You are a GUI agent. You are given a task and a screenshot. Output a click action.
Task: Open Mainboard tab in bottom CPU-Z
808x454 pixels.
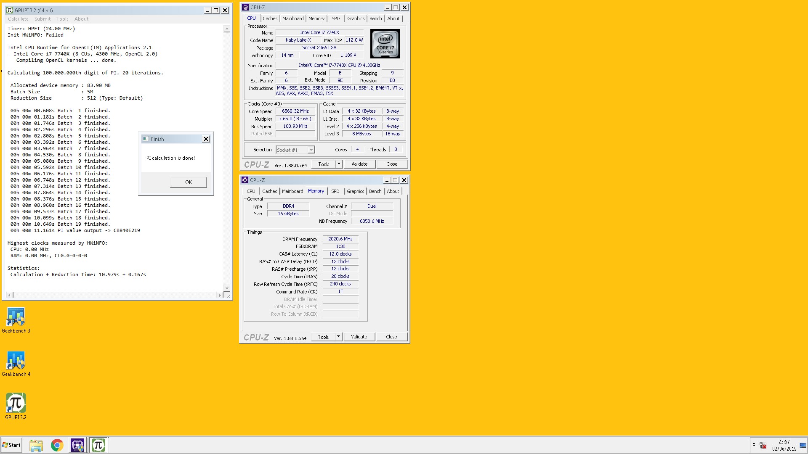pyautogui.click(x=292, y=191)
